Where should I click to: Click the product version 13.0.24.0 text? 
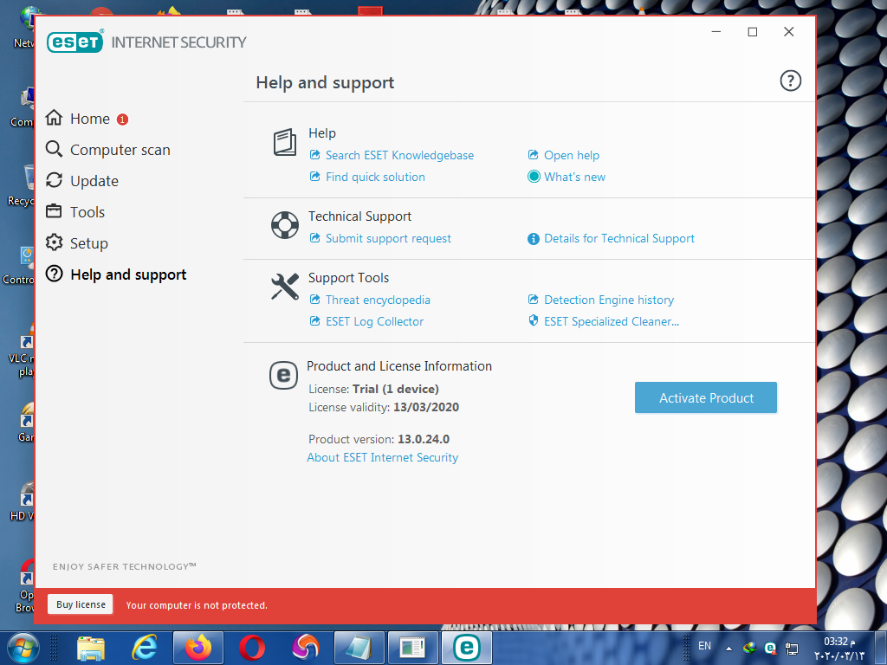[423, 439]
